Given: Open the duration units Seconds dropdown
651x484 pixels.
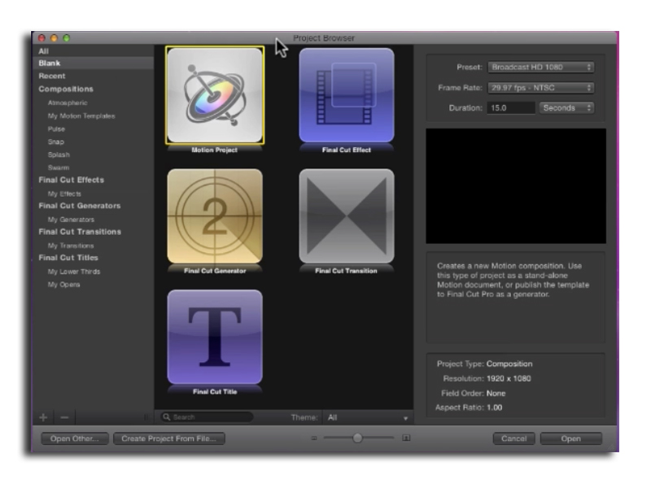Looking at the screenshot, I should 566,108.
